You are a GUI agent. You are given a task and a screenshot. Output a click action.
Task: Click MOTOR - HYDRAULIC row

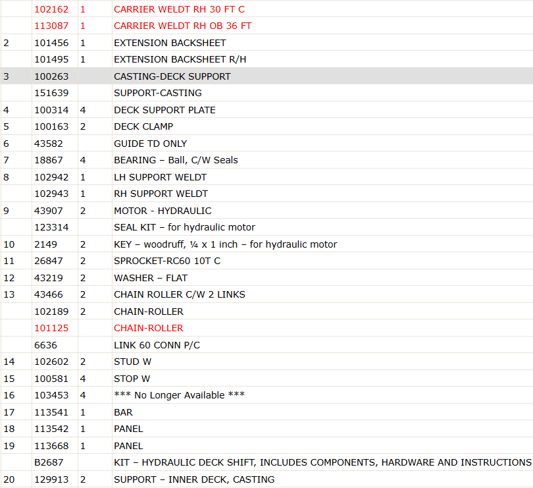pyautogui.click(x=266, y=211)
